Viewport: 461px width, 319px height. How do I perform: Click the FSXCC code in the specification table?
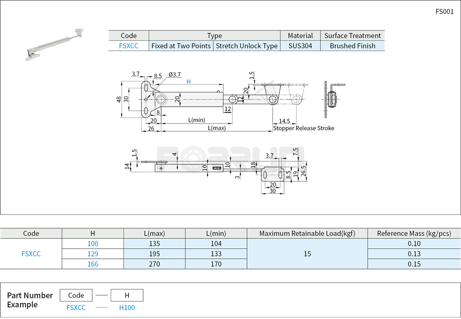point(31,254)
